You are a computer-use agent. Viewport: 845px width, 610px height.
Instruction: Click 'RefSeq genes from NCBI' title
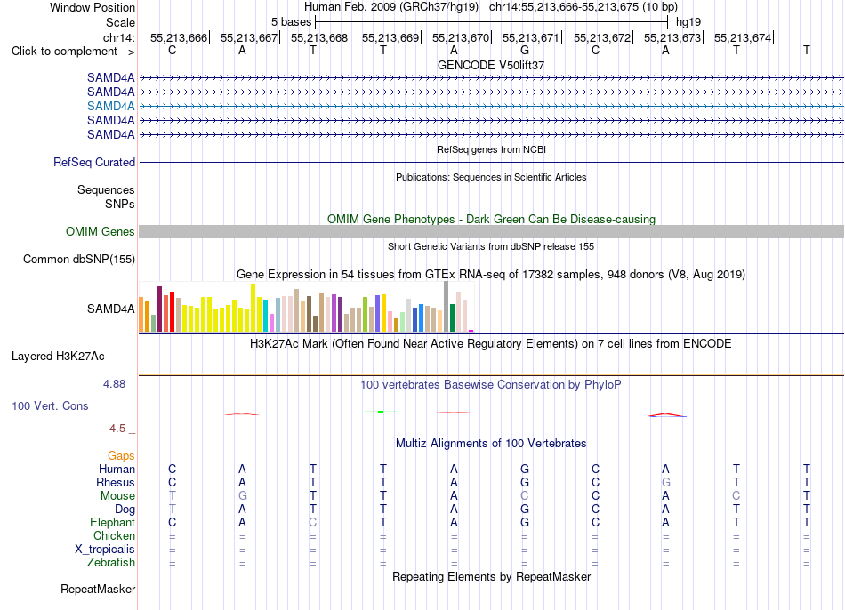(x=491, y=149)
